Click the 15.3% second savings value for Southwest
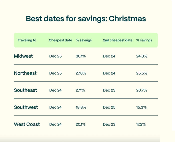This screenshot has height=142, width=175. coord(141,107)
